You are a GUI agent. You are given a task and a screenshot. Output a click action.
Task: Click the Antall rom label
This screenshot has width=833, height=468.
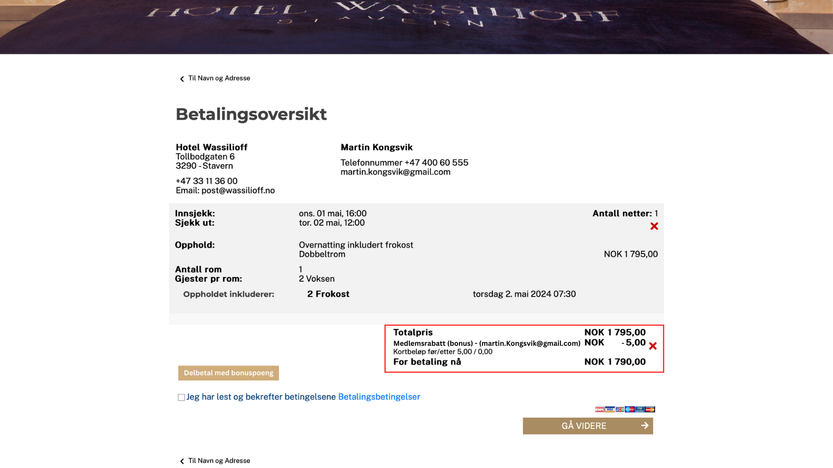coord(198,270)
